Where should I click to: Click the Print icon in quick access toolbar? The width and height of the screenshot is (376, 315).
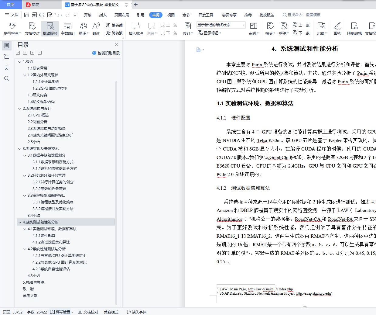coord(42,15)
